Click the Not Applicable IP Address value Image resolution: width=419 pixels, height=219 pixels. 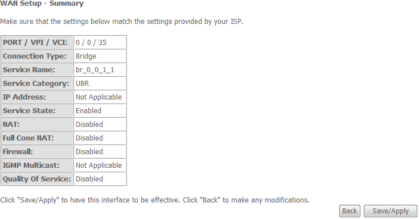(x=98, y=97)
